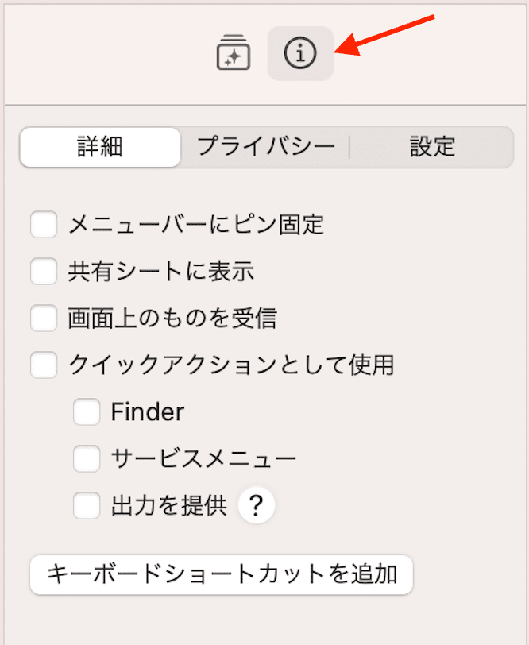Enable the メニューバーにピン固定 checkbox
Image resolution: width=529 pixels, height=645 pixels.
[44, 225]
